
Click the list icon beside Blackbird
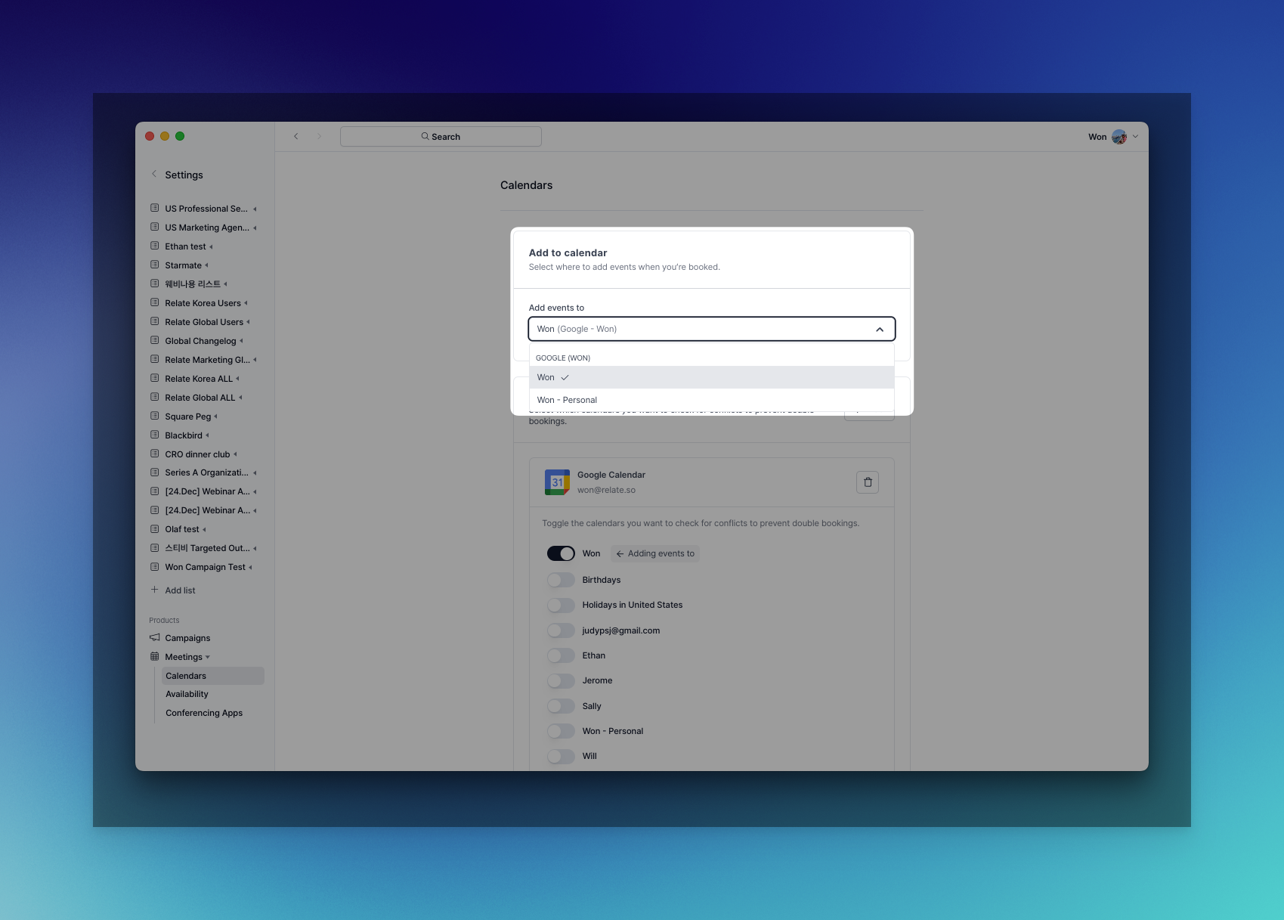point(154,435)
